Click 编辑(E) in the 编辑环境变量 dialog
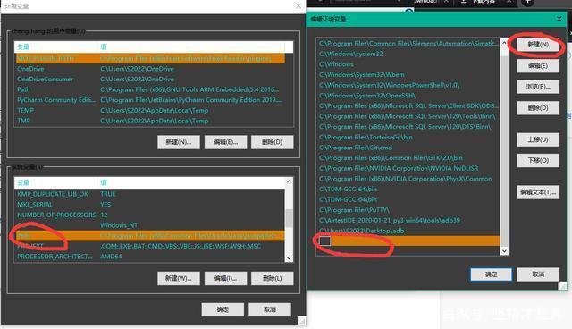 click(538, 65)
